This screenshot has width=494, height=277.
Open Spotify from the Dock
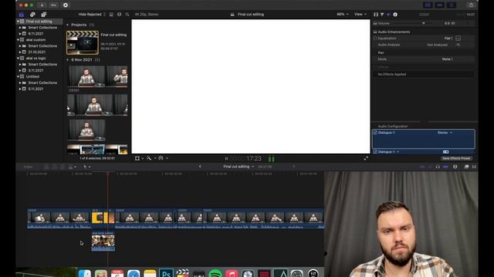pos(215,273)
